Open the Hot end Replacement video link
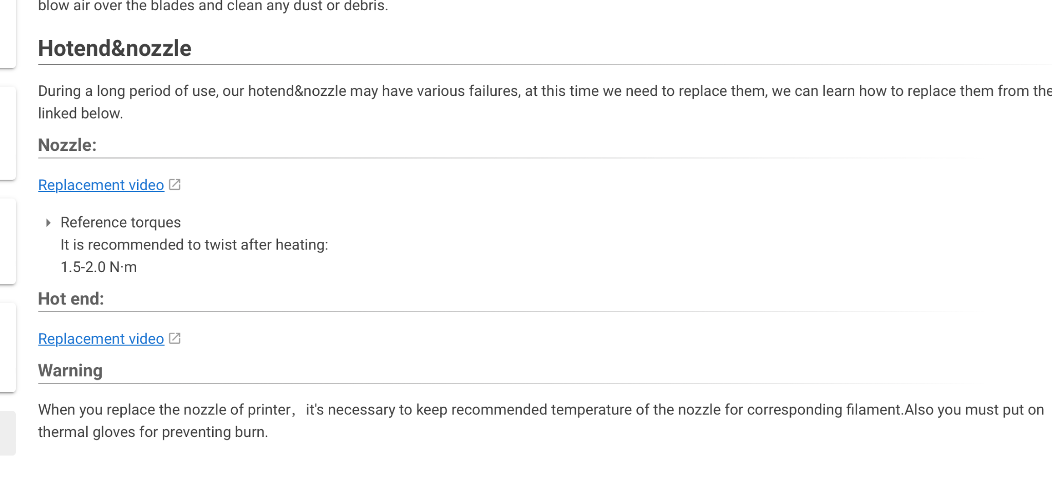Viewport: 1052px width, 478px height. point(101,339)
